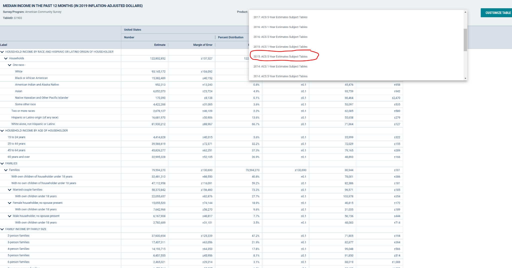512x268 pixels.
Task: Click the 4-person families row label
Action: coord(18,249)
